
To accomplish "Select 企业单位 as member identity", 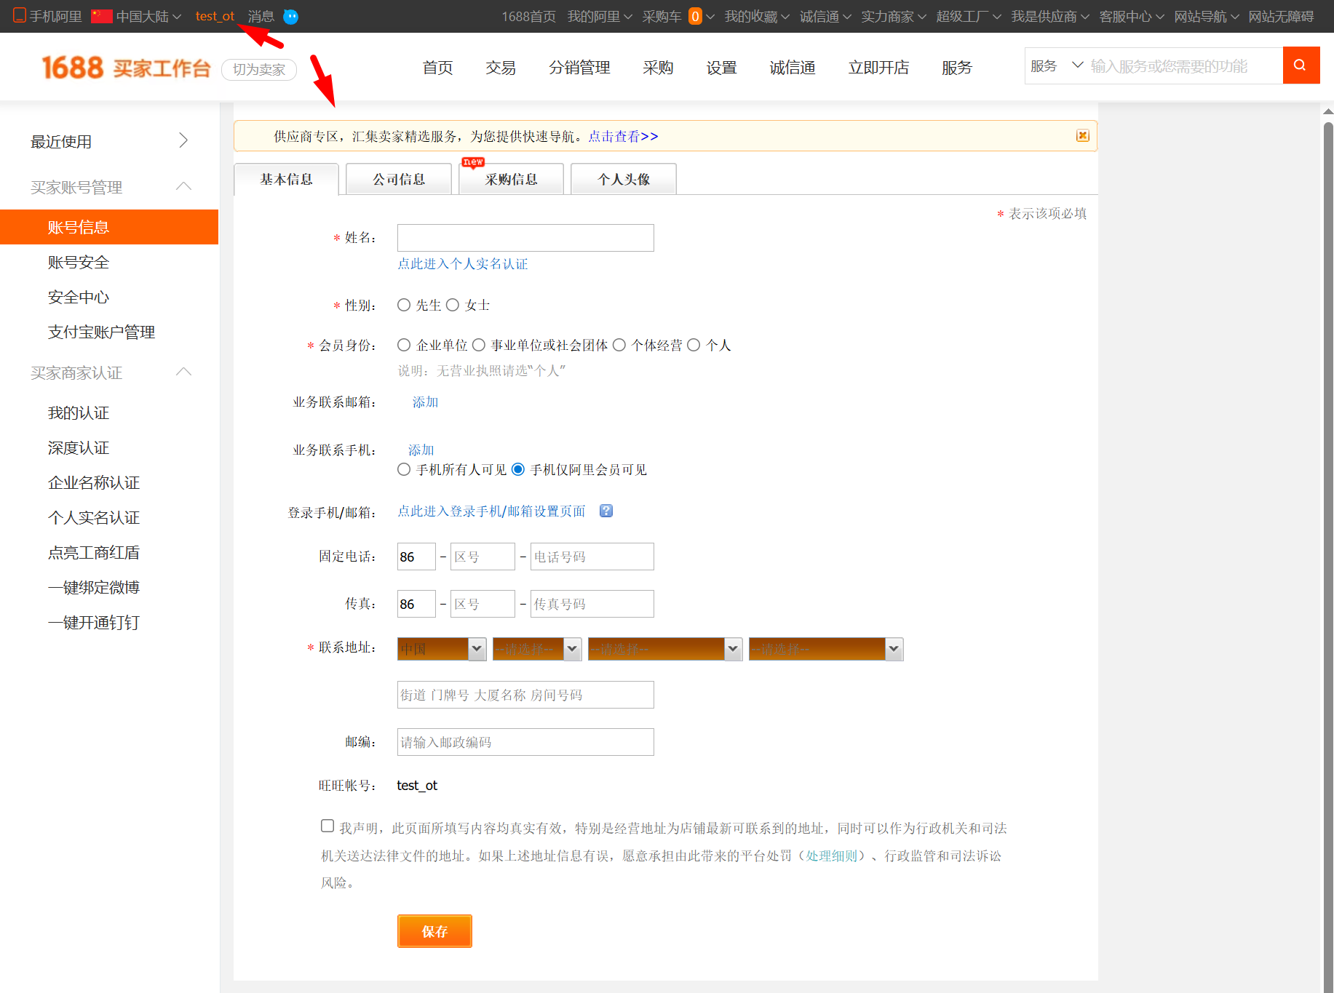I will (404, 345).
